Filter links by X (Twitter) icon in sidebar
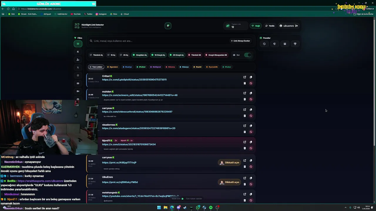 pyautogui.click(x=78, y=68)
